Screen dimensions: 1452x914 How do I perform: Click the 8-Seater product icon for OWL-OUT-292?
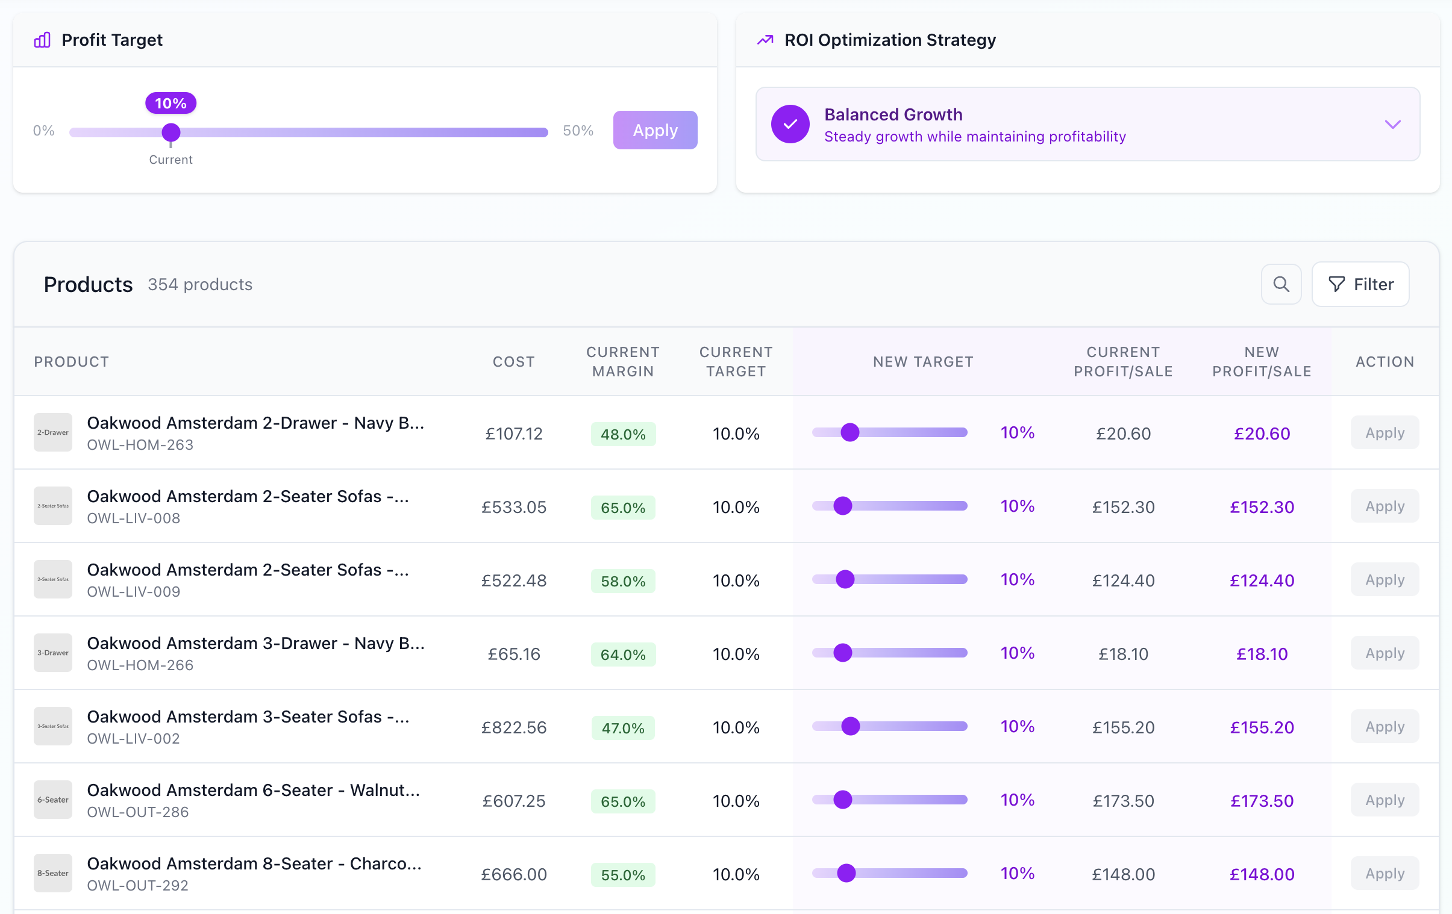pyautogui.click(x=53, y=872)
